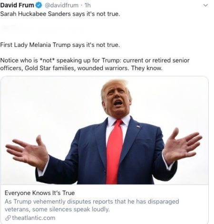Screen dimensions: 214x224
Task: Click the raised right-side hand in photo
Action: point(182,145)
